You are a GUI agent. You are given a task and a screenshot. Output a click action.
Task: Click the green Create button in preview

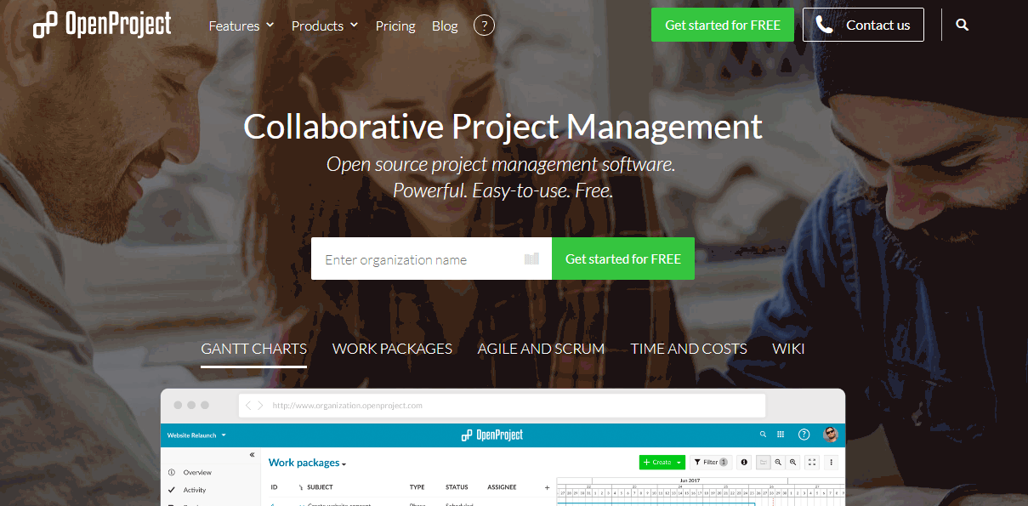(x=662, y=462)
